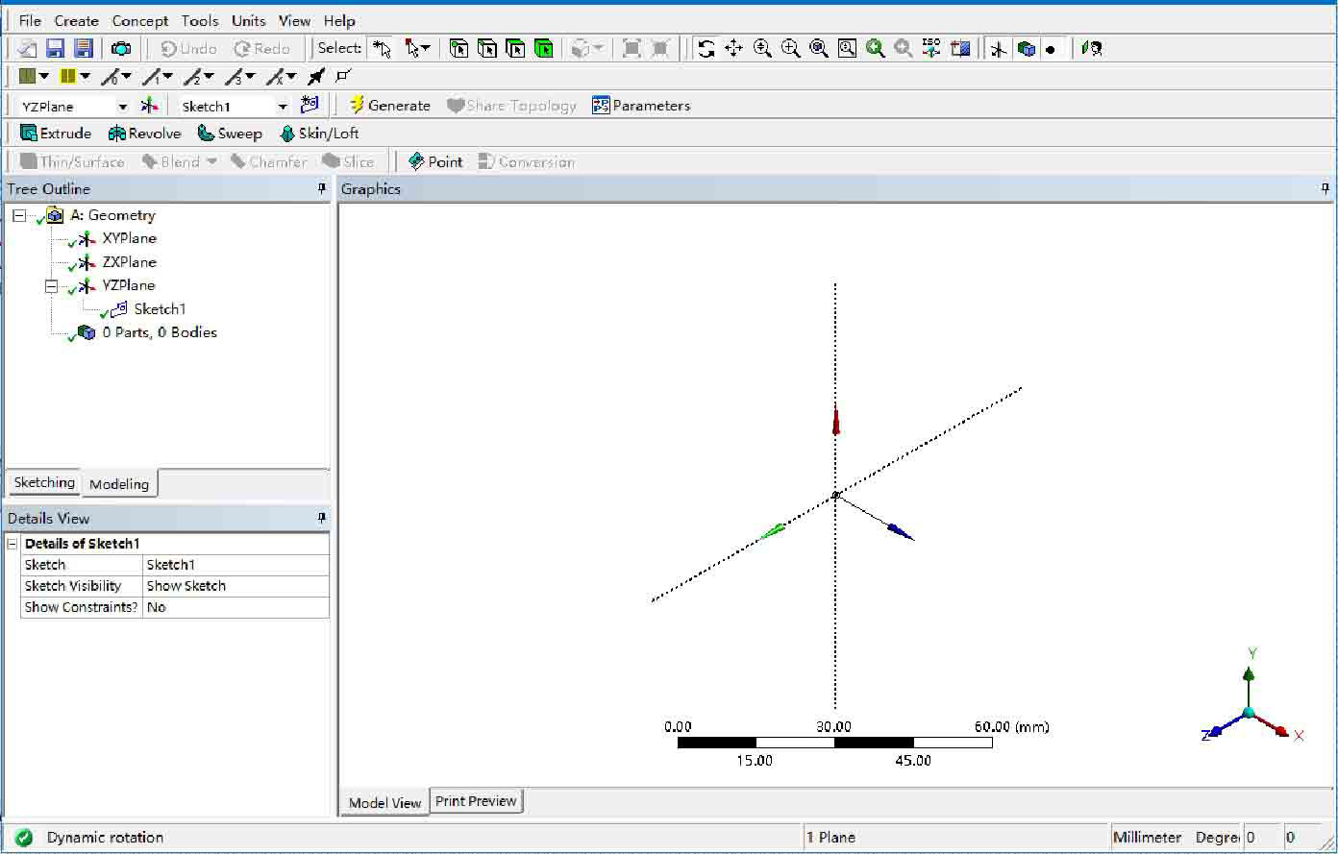
Task: Click the New Plane icon
Action: click(x=149, y=106)
